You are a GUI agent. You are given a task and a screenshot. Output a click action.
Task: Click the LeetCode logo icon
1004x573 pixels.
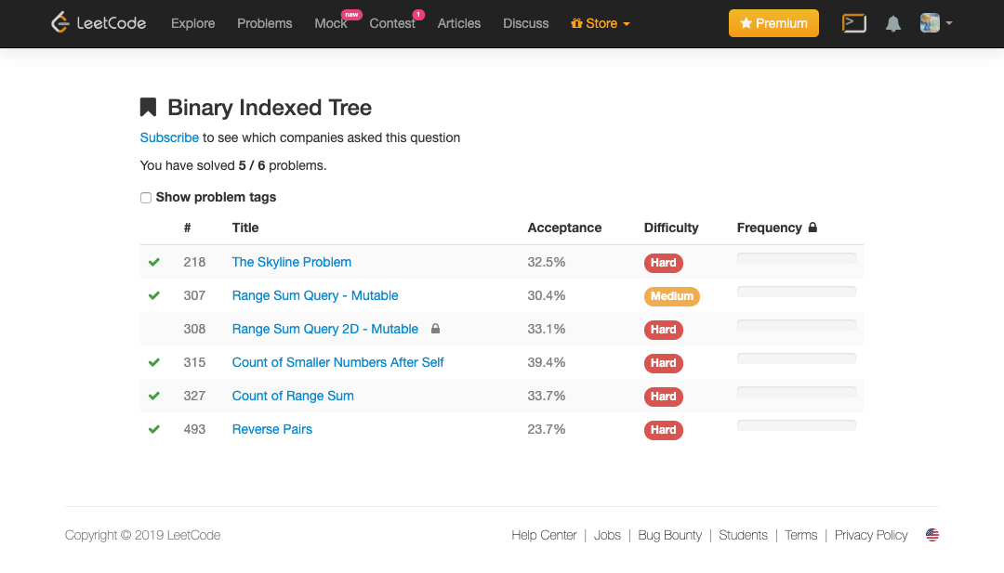(60, 22)
